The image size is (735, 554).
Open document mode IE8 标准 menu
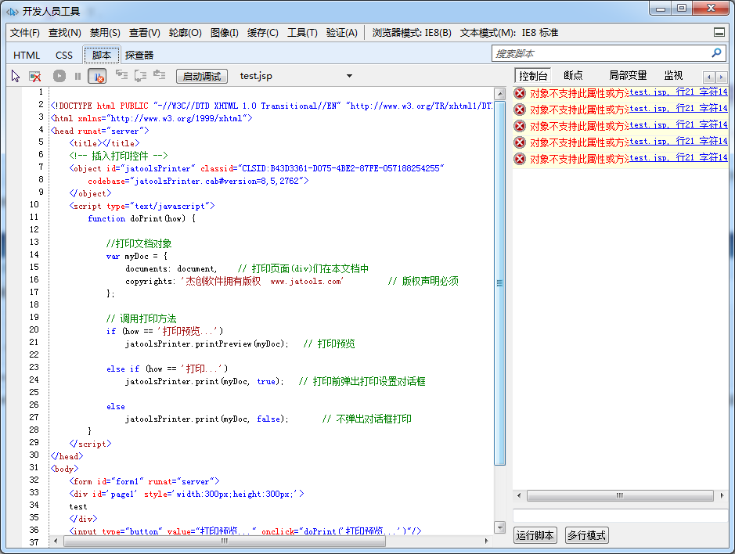coord(509,33)
